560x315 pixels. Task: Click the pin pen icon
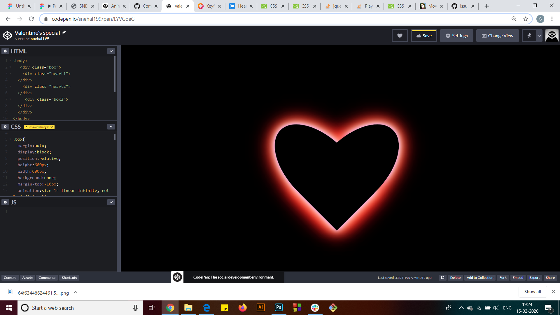click(x=529, y=36)
